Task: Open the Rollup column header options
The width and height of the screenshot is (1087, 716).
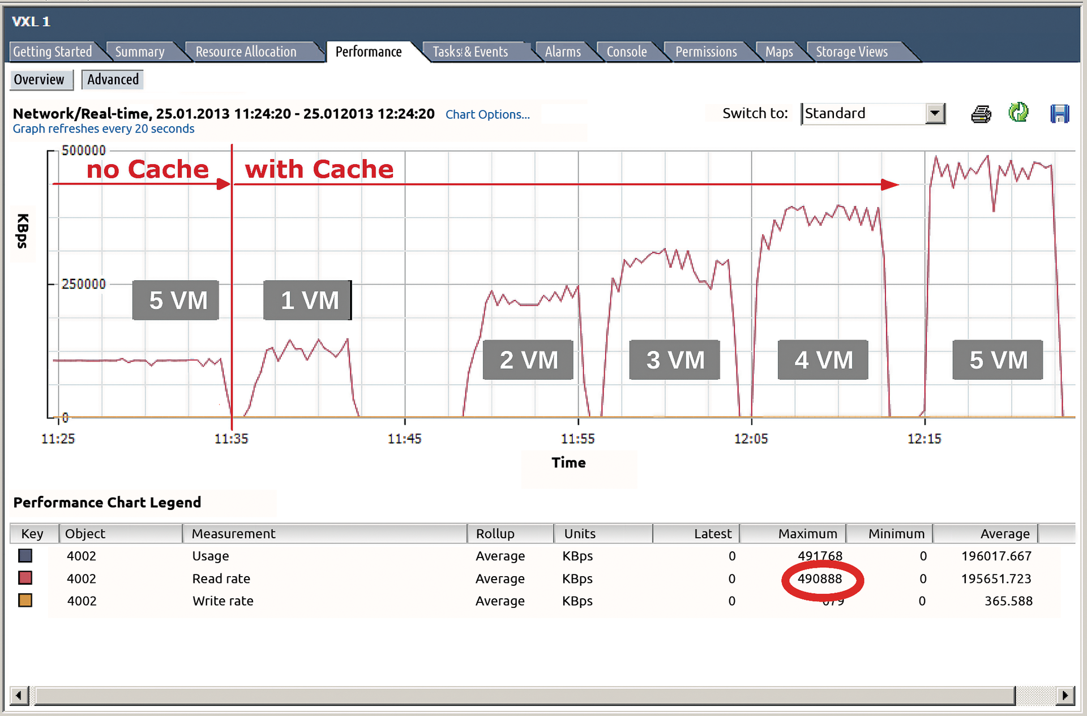Action: point(495,533)
